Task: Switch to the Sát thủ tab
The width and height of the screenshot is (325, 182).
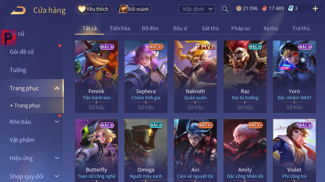Action: [210, 28]
